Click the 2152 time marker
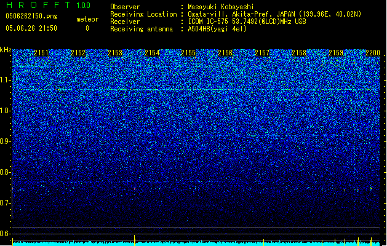 click(78, 53)
